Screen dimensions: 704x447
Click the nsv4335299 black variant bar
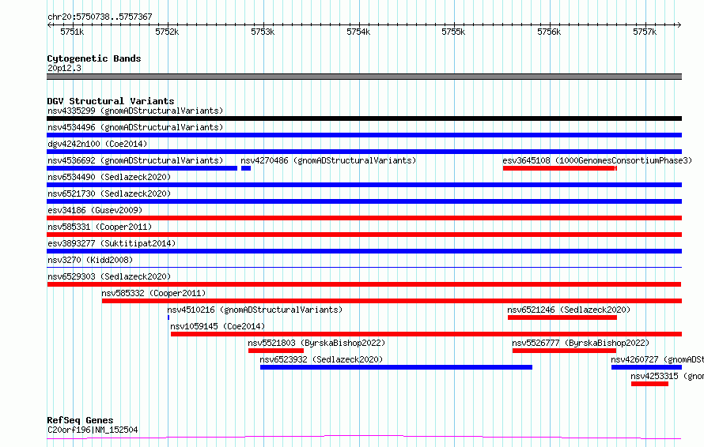pyautogui.click(x=364, y=118)
